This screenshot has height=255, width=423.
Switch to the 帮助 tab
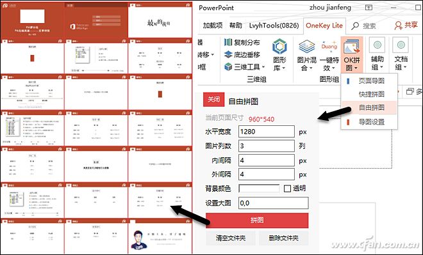point(235,26)
